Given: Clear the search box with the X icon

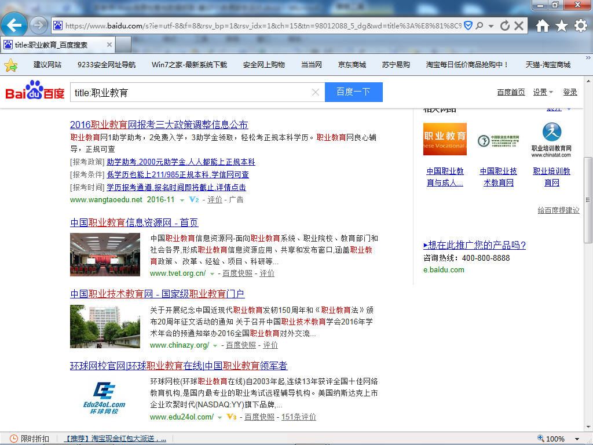Looking at the screenshot, I should 316,92.
